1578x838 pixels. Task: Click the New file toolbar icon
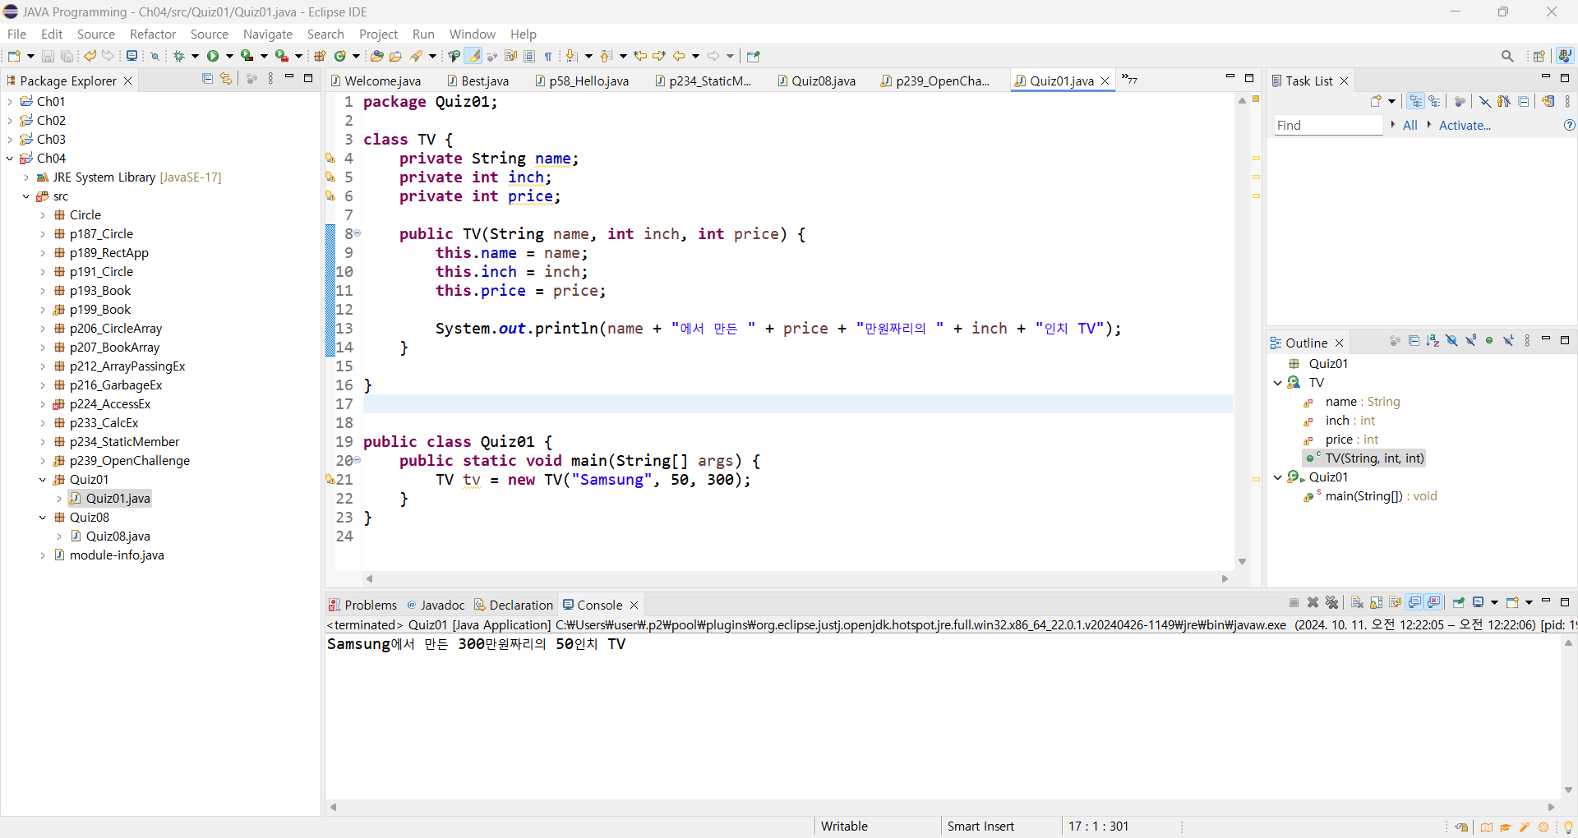click(14, 56)
